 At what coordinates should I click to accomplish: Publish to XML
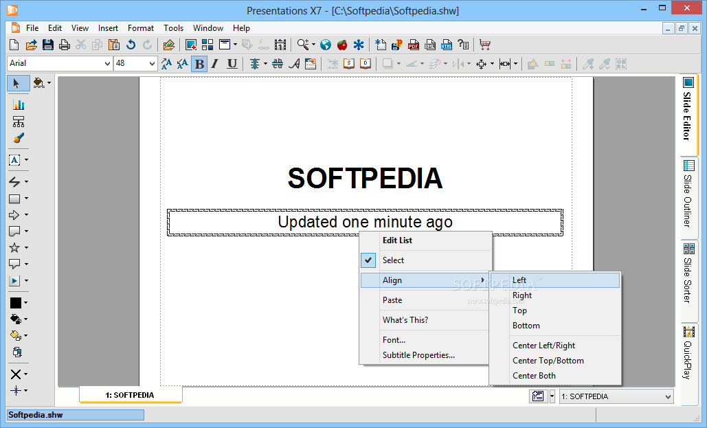(x=430, y=45)
